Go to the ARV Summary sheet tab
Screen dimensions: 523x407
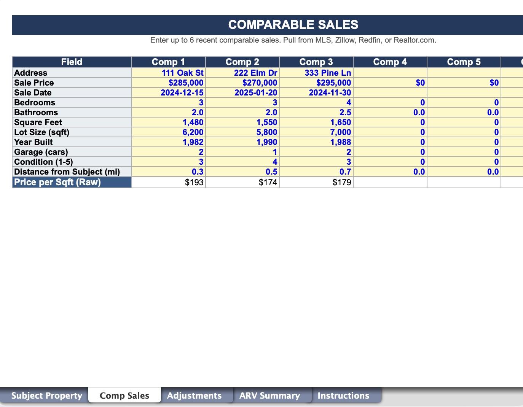click(x=270, y=396)
